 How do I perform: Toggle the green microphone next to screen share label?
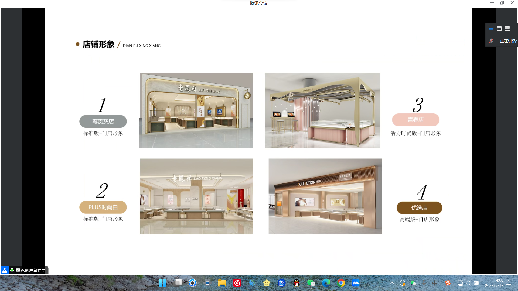click(x=12, y=270)
